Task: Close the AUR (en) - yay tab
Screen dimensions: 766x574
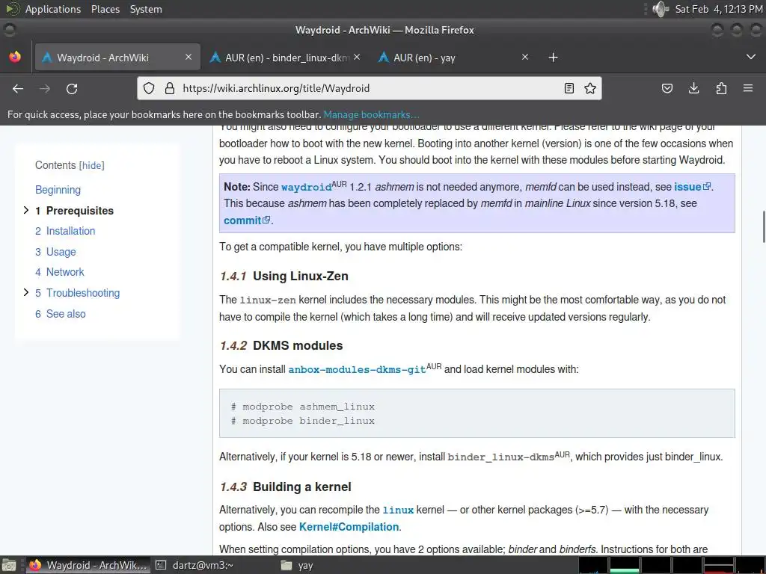Action: [525, 57]
